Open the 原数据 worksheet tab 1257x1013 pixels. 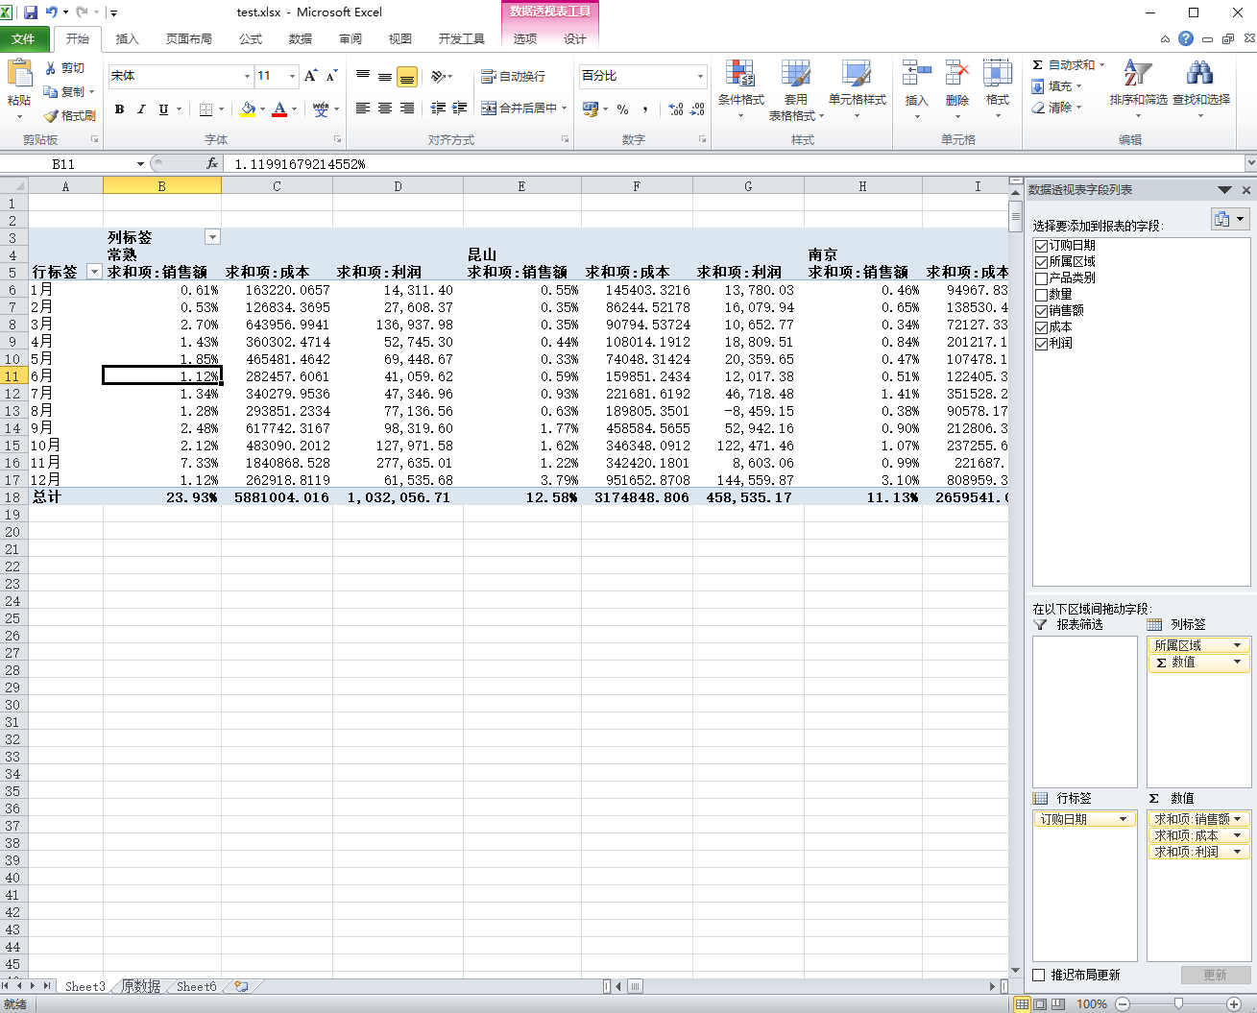pyautogui.click(x=141, y=986)
